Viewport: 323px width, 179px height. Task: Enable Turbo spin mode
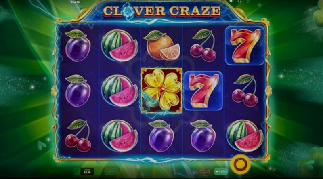click(x=221, y=171)
